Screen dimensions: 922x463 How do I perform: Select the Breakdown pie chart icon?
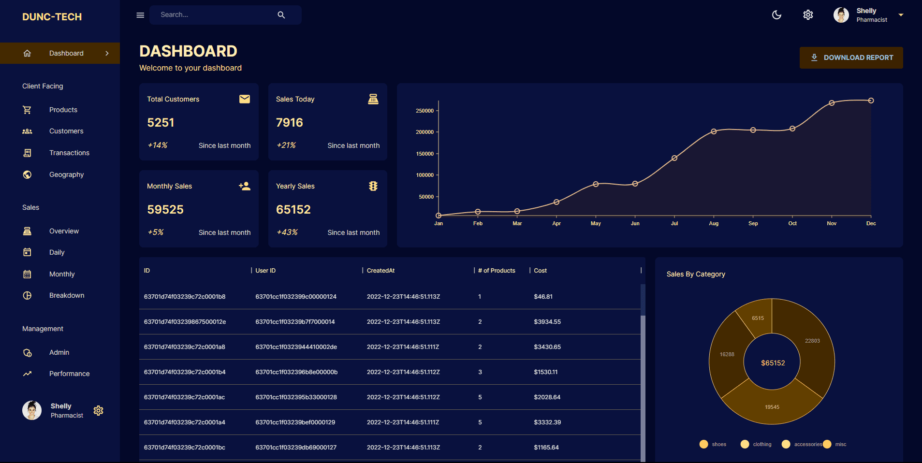27,295
